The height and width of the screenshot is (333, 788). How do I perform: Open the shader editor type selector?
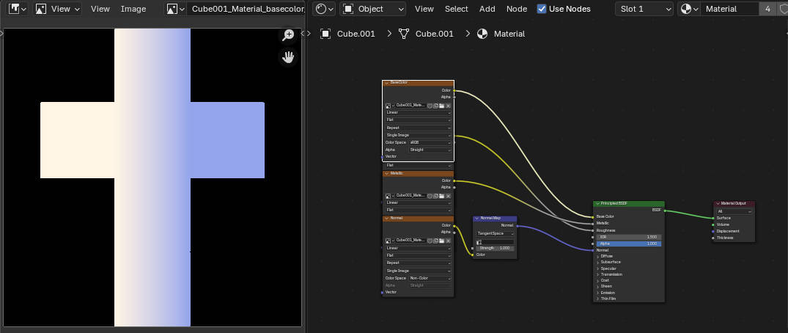324,9
